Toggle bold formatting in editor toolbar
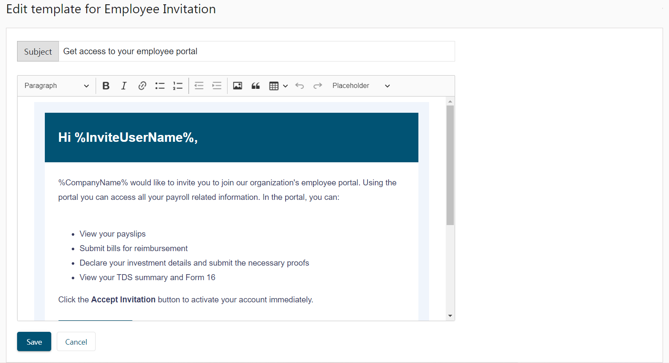This screenshot has width=669, height=363. [x=106, y=86]
